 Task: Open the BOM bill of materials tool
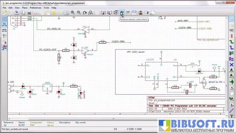(x=134, y=13)
